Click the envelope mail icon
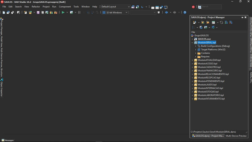 [x=153, y=7]
